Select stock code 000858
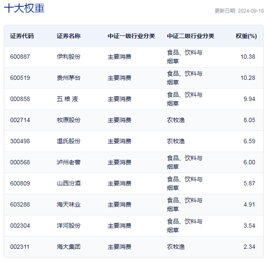 [20, 99]
